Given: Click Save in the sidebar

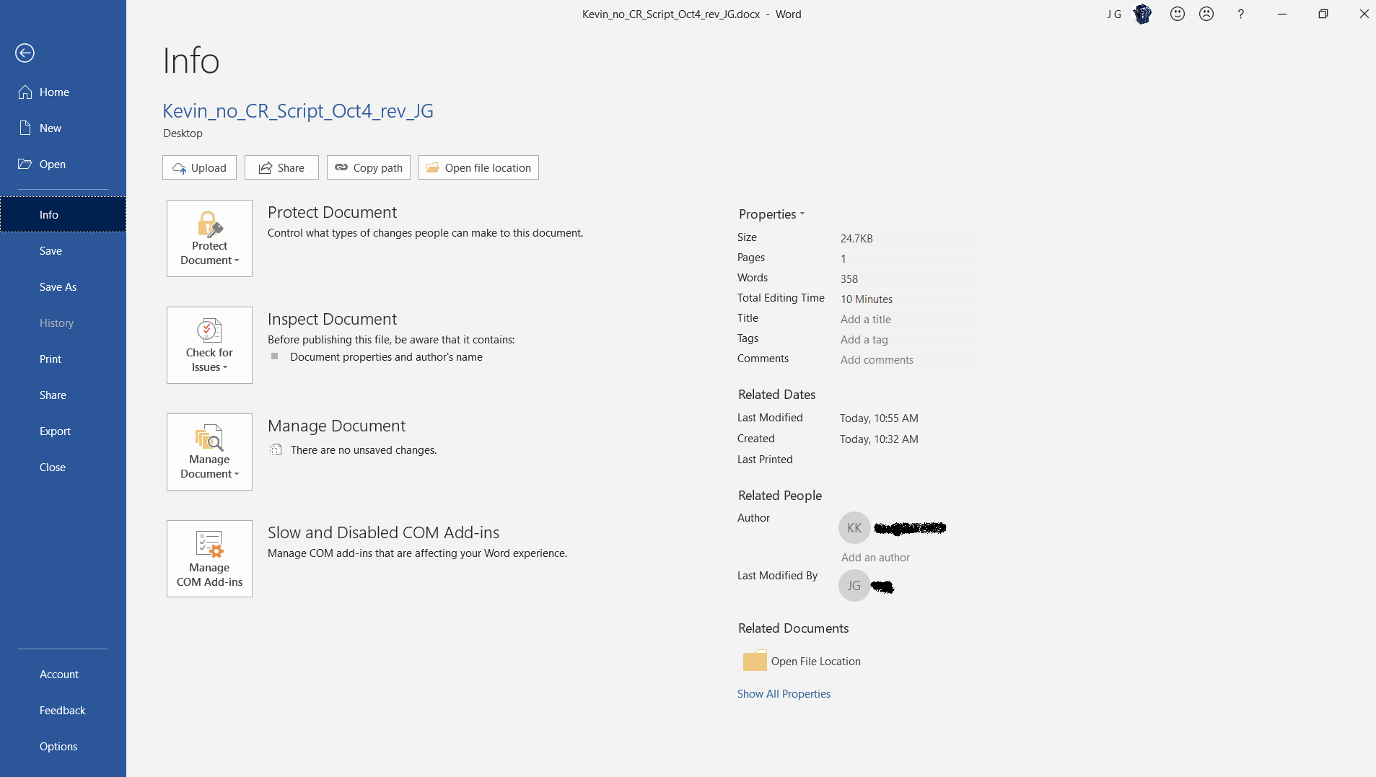Looking at the screenshot, I should (x=63, y=251).
